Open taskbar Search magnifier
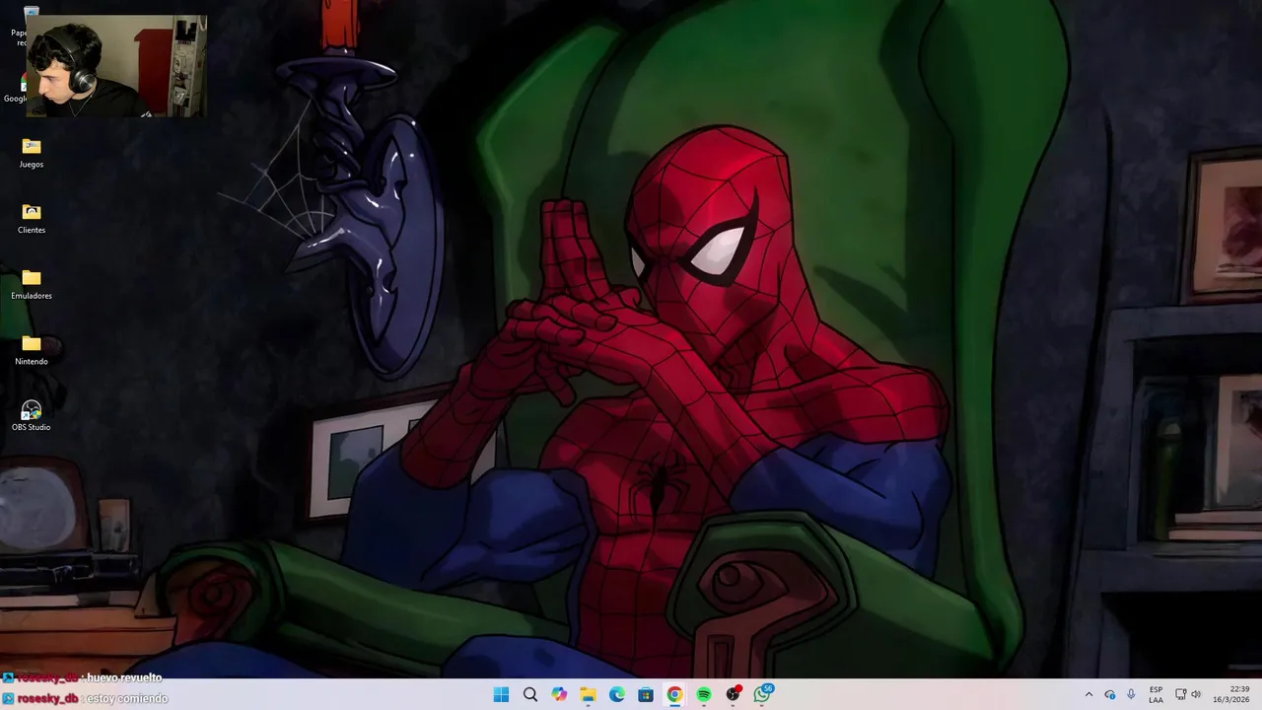Screen dimensions: 1262x710 530,695
